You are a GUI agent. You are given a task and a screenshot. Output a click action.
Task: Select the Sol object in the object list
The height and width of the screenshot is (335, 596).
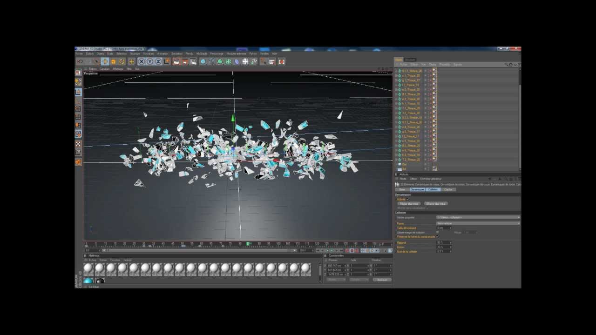(x=404, y=169)
